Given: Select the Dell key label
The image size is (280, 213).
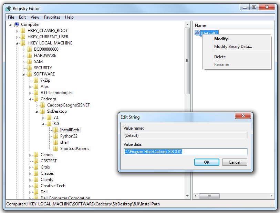Looking at the screenshot, I should click(44, 192).
